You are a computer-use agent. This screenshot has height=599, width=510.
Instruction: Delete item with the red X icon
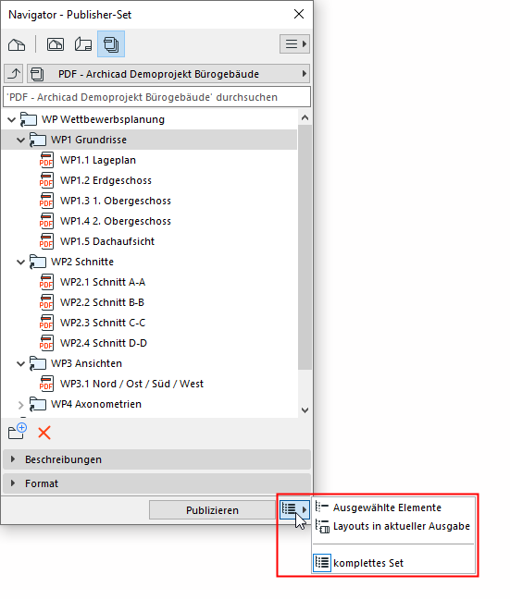[44, 433]
